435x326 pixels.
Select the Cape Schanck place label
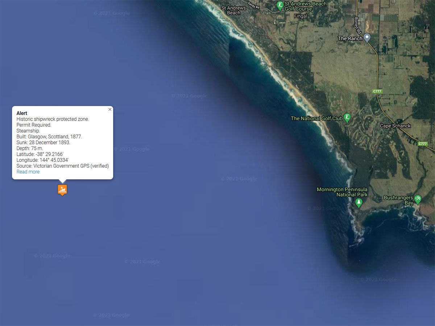pos(395,126)
